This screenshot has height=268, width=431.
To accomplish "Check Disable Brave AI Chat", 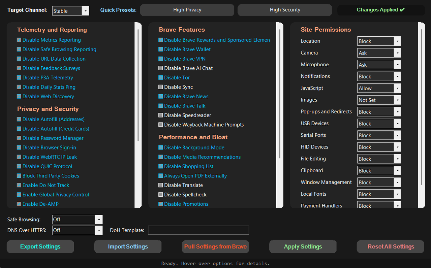I will (186, 68).
